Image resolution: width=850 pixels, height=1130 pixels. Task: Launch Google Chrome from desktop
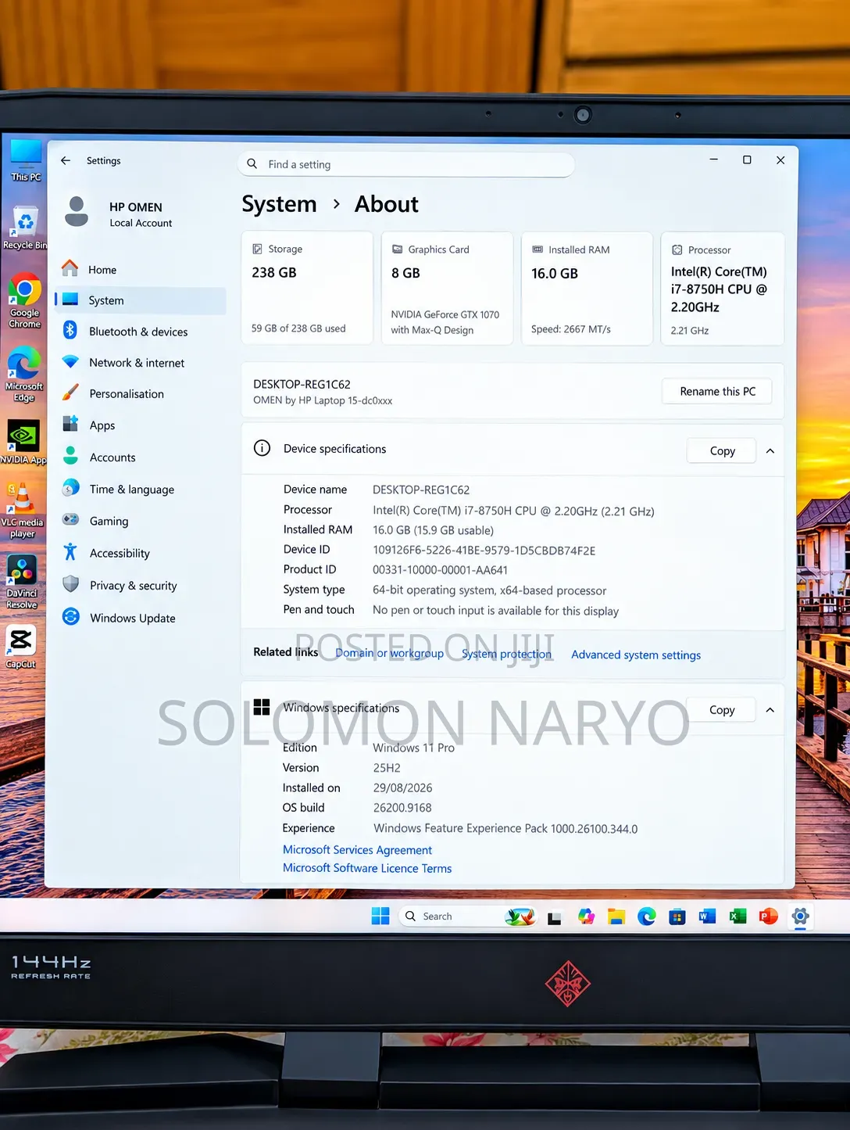[x=25, y=301]
